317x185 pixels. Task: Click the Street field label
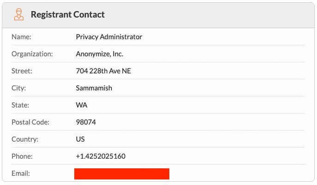pyautogui.click(x=22, y=71)
